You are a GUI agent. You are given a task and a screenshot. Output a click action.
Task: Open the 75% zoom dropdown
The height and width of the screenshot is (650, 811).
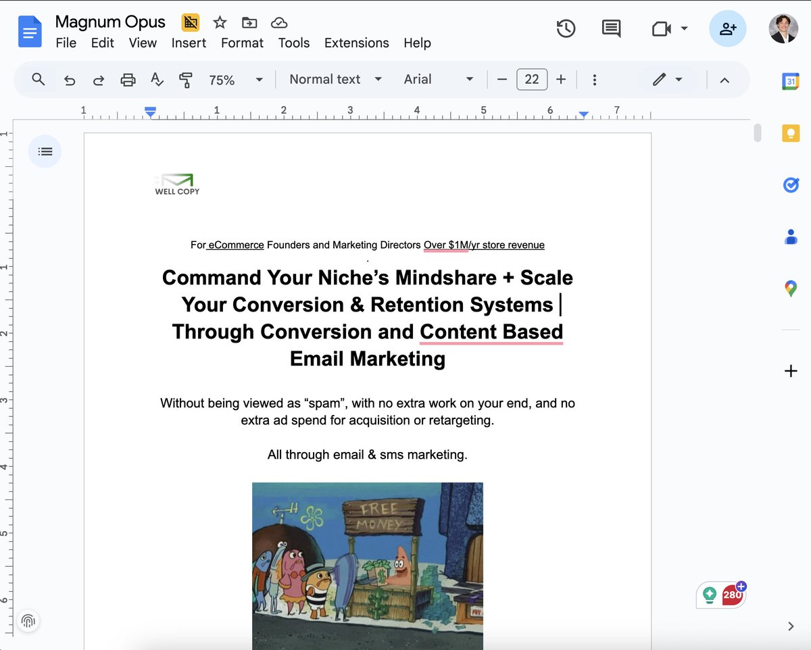pyautogui.click(x=235, y=80)
